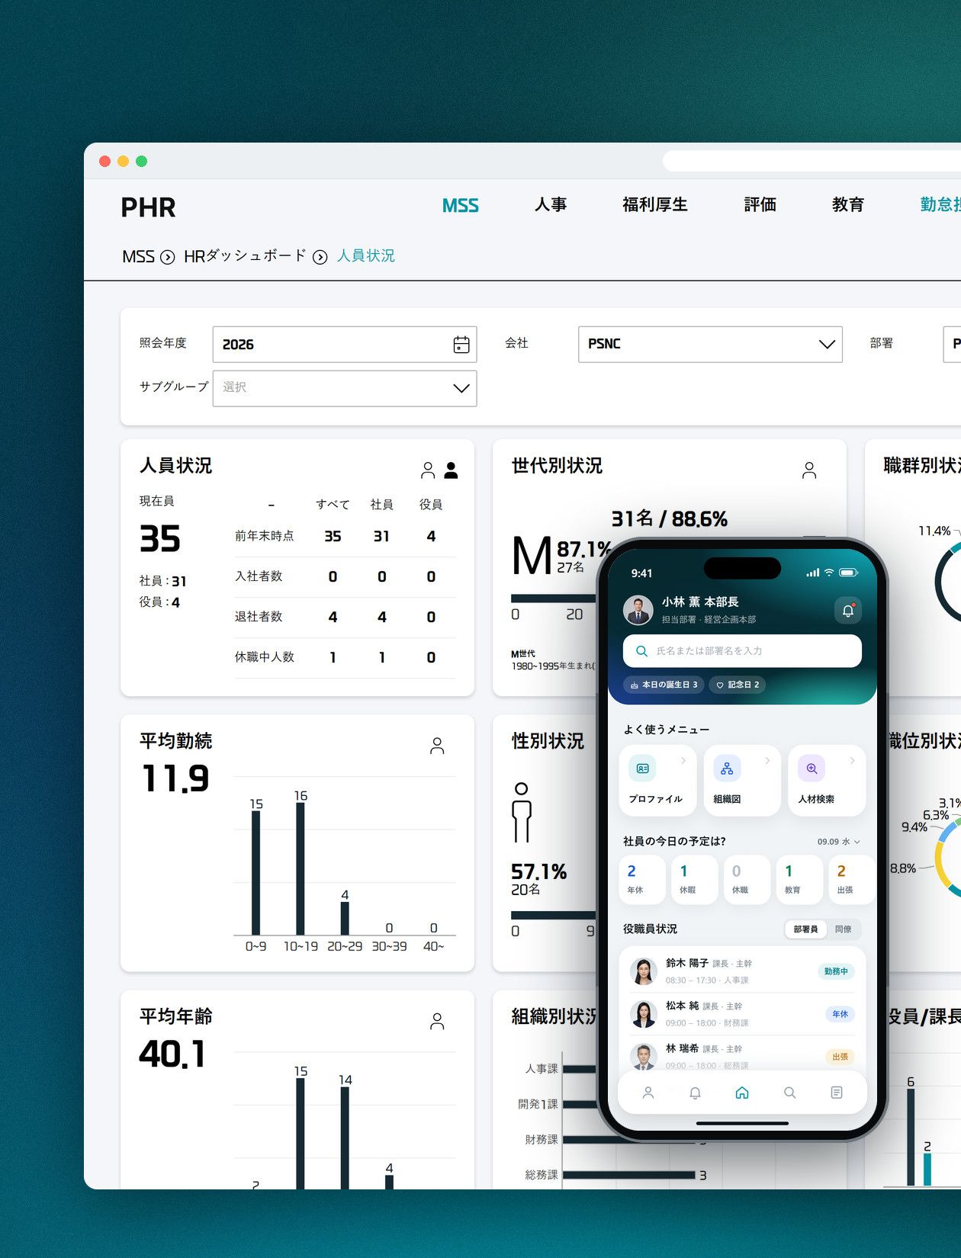Click the HRダッシュボード breadcrumb link
The image size is (961, 1258).
coord(245,256)
